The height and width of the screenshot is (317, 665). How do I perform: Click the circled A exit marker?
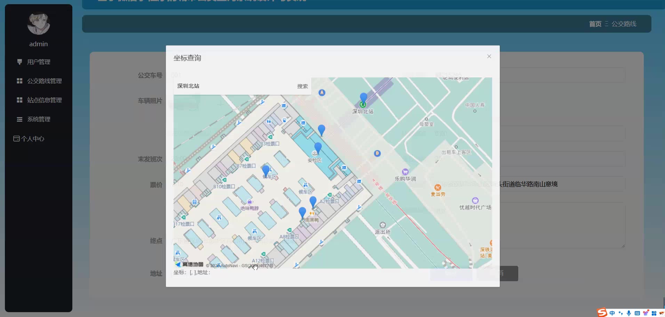coord(322,92)
